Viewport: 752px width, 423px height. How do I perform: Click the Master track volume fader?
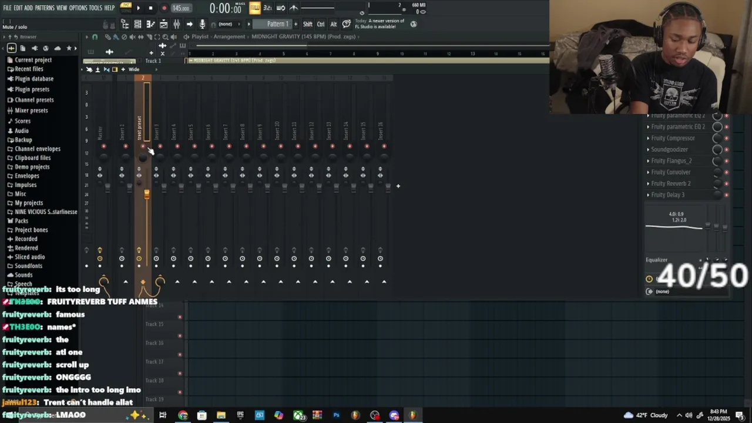coord(108,187)
